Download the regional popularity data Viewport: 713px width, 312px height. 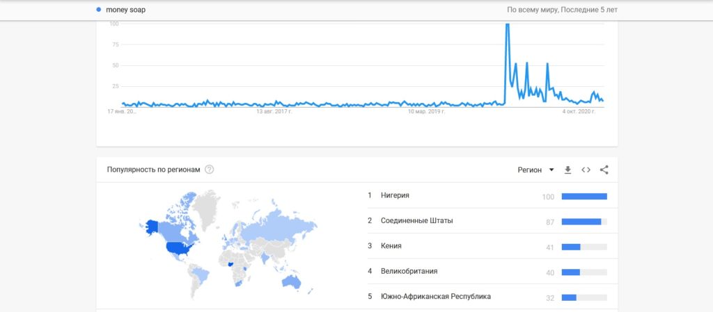click(x=567, y=170)
